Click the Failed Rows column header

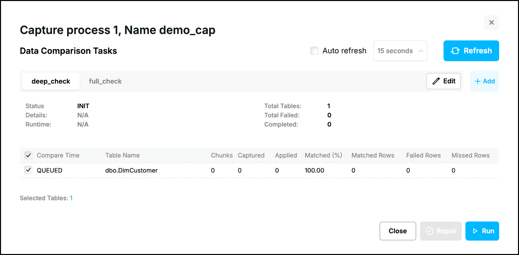(424, 155)
